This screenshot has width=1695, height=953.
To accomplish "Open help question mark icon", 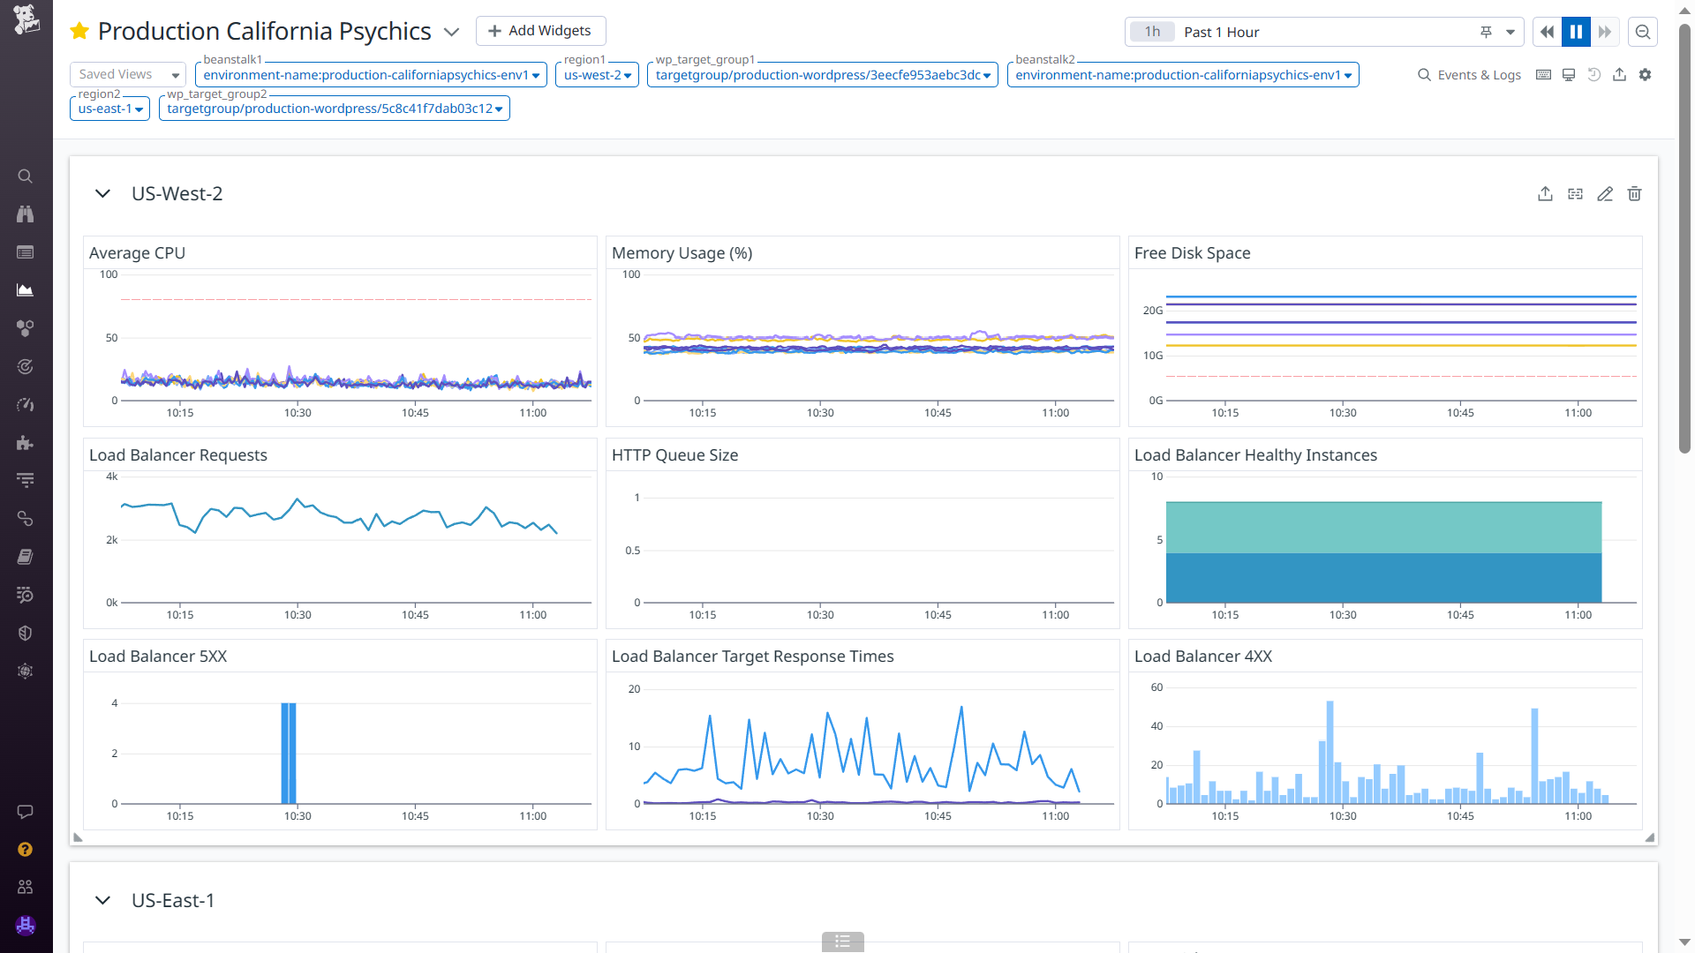I will coord(25,849).
